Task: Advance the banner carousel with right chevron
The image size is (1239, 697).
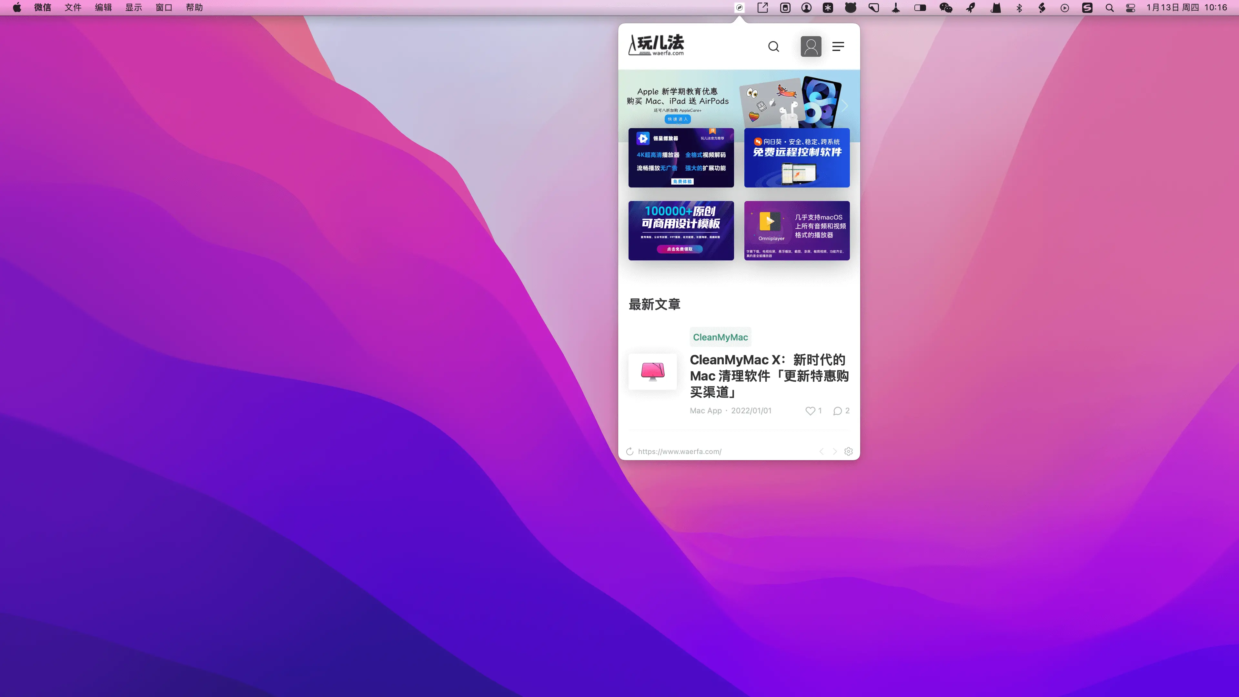Action: click(x=845, y=106)
